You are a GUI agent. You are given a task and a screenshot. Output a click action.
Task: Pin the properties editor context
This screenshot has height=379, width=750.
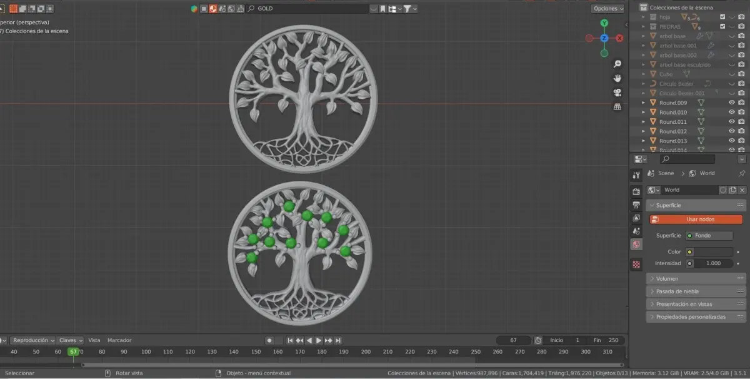pos(742,173)
